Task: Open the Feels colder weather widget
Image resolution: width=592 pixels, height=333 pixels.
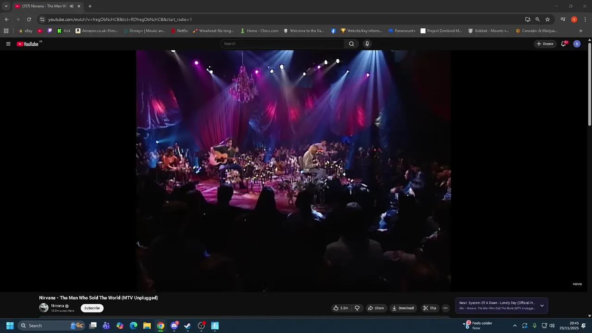Action: click(x=478, y=326)
